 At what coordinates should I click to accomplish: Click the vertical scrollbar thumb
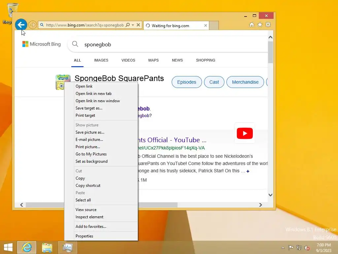(x=271, y=52)
